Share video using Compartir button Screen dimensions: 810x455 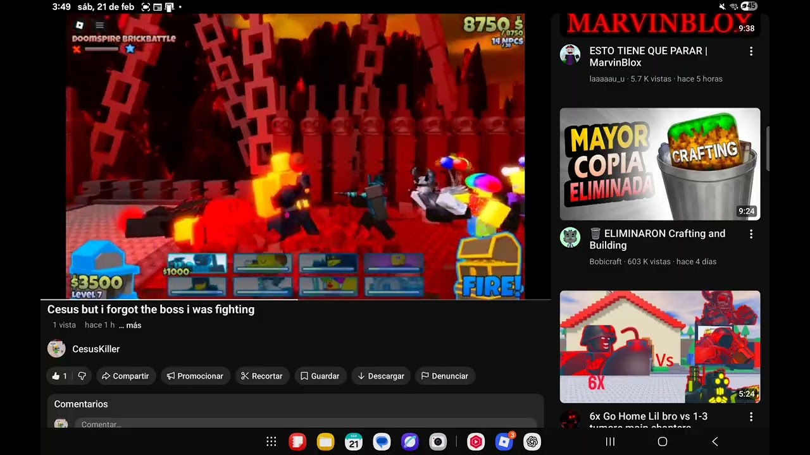pos(125,376)
